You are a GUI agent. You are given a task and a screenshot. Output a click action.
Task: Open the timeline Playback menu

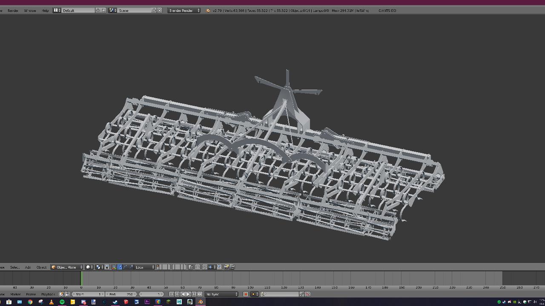click(x=48, y=294)
